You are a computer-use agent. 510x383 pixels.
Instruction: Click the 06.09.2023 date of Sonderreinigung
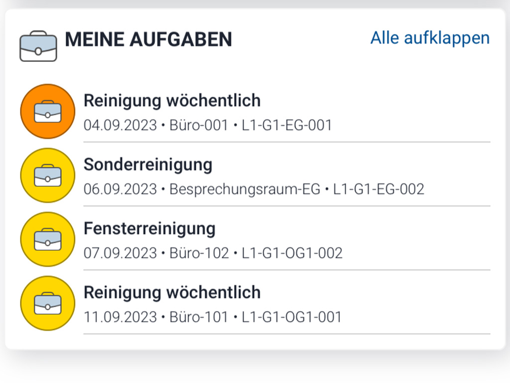pyautogui.click(x=120, y=189)
